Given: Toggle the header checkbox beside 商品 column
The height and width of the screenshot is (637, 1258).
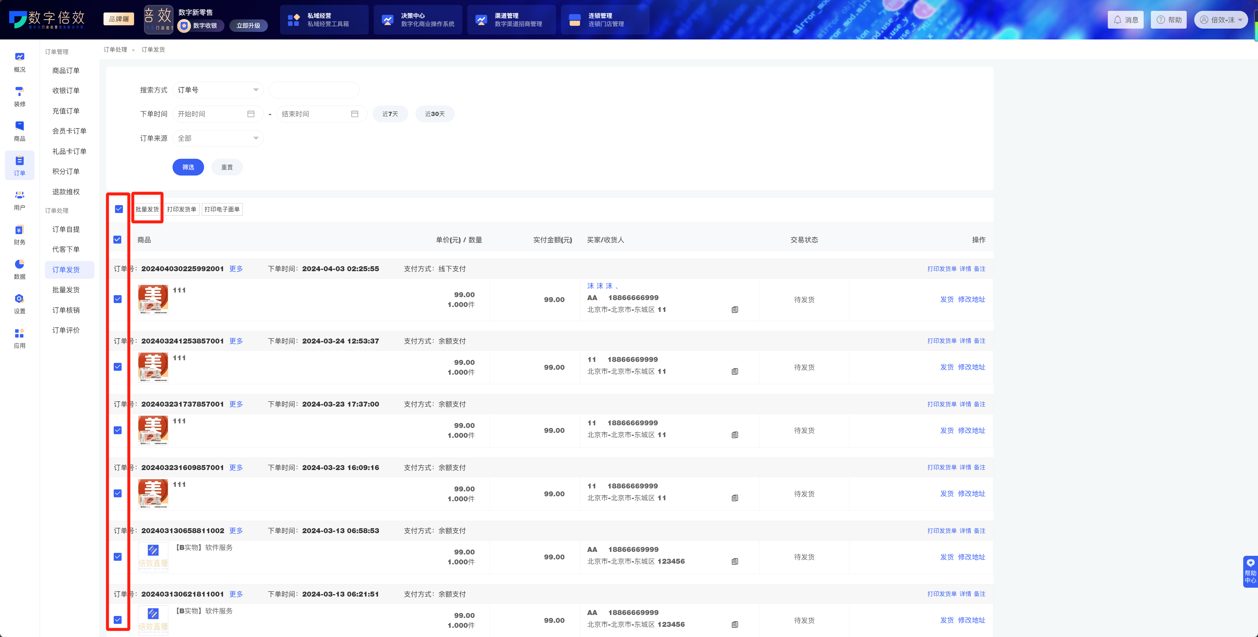Looking at the screenshot, I should click(118, 240).
